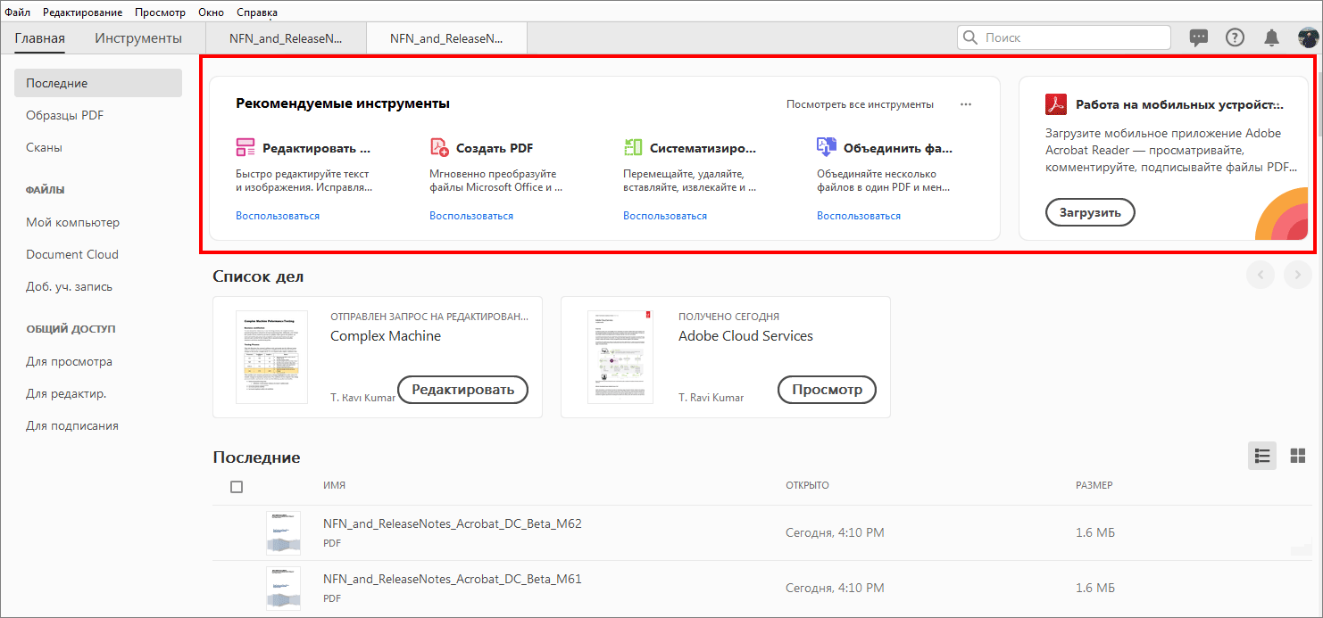The height and width of the screenshot is (618, 1323).
Task: Check the select-all checkbox in Последние list
Action: tap(237, 486)
